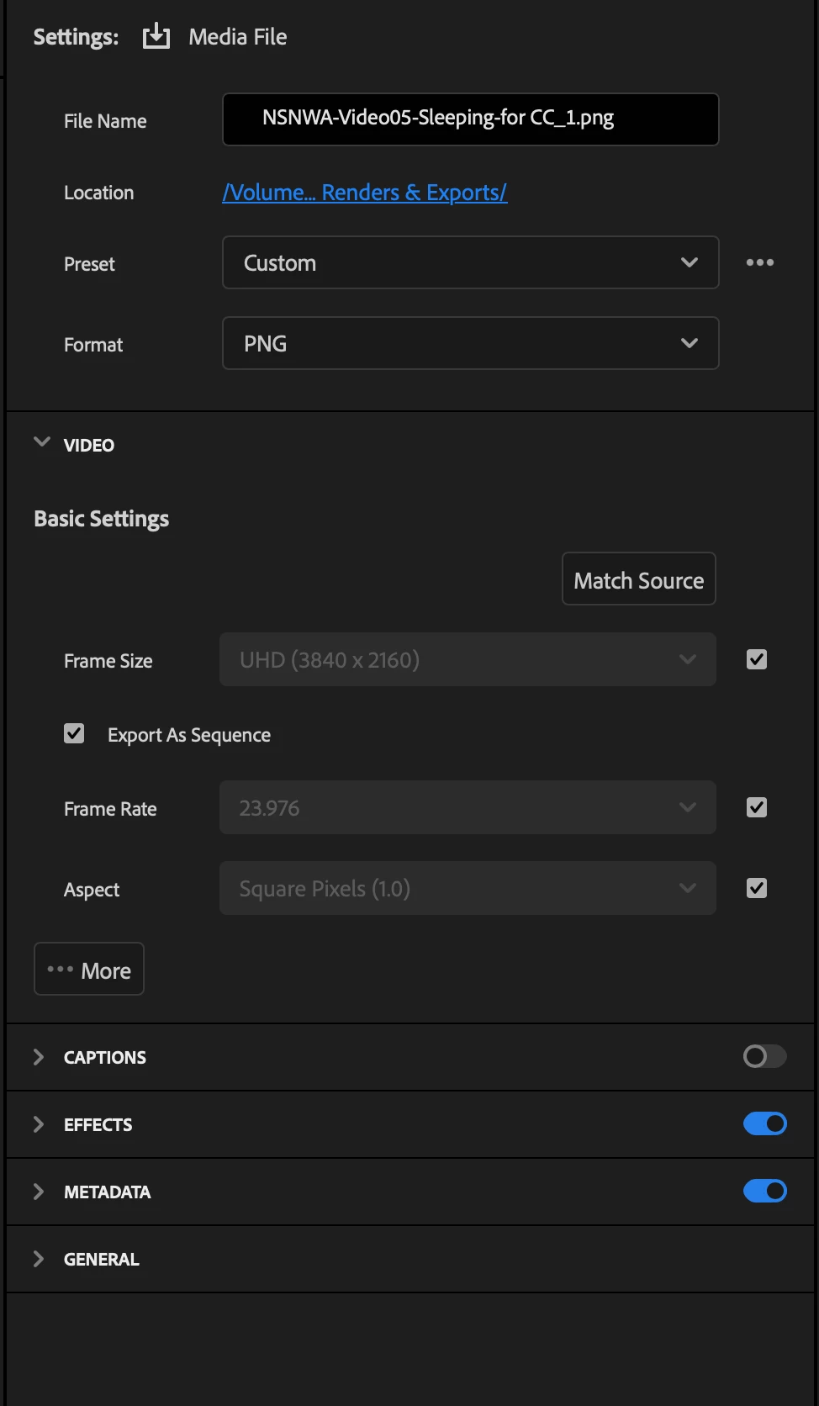Uncheck Export As Sequence checkbox
The height and width of the screenshot is (1406, 819).
tap(74, 733)
